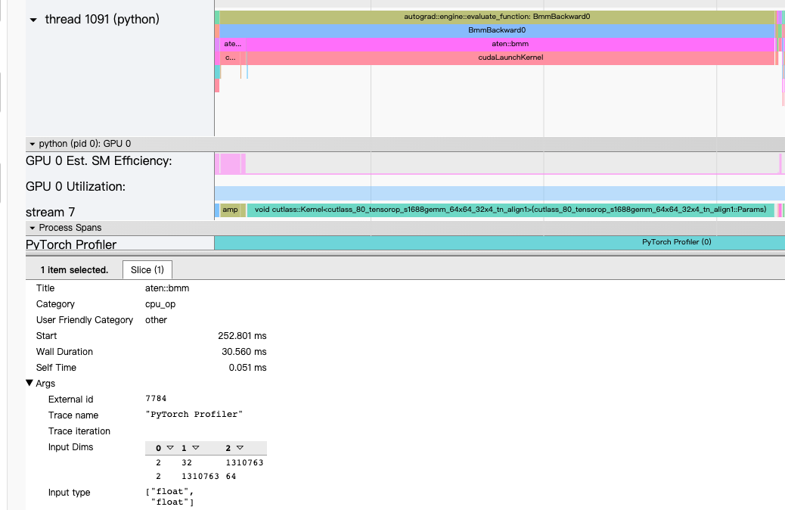
Task: Click the GPU 0 Utilization counter bar
Action: point(499,193)
